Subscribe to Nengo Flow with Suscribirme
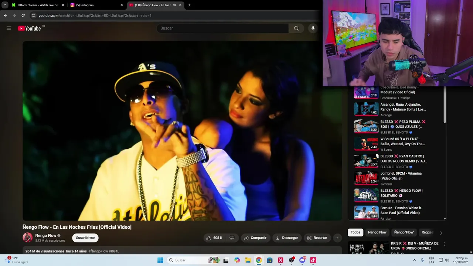The height and width of the screenshot is (266, 473). [x=85, y=238]
